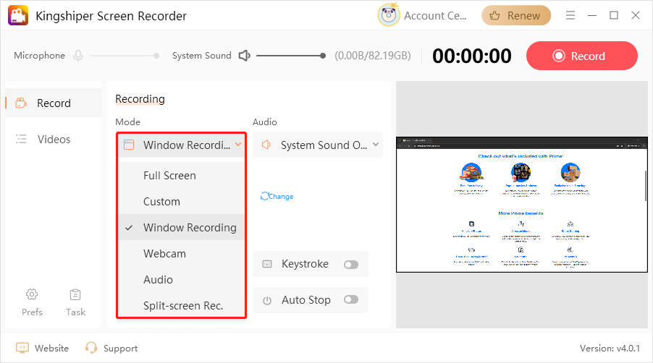Viewport: 653px width, 363px height.
Task: Maximize the Kingshiper window
Action: (x=614, y=15)
